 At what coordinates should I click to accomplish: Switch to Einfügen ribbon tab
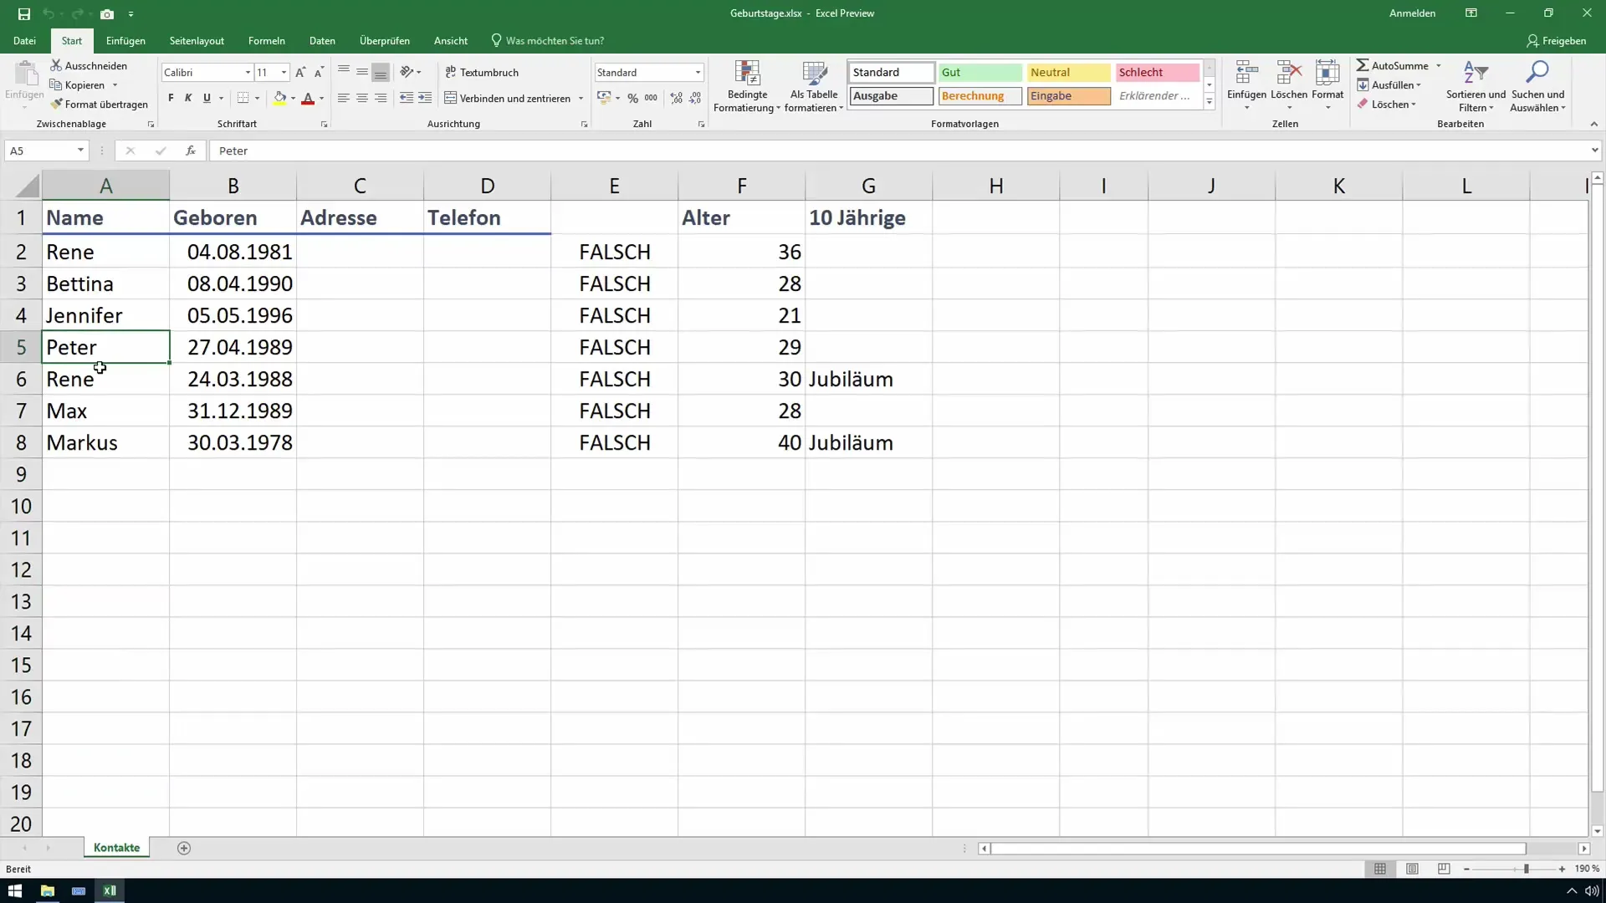click(x=125, y=41)
